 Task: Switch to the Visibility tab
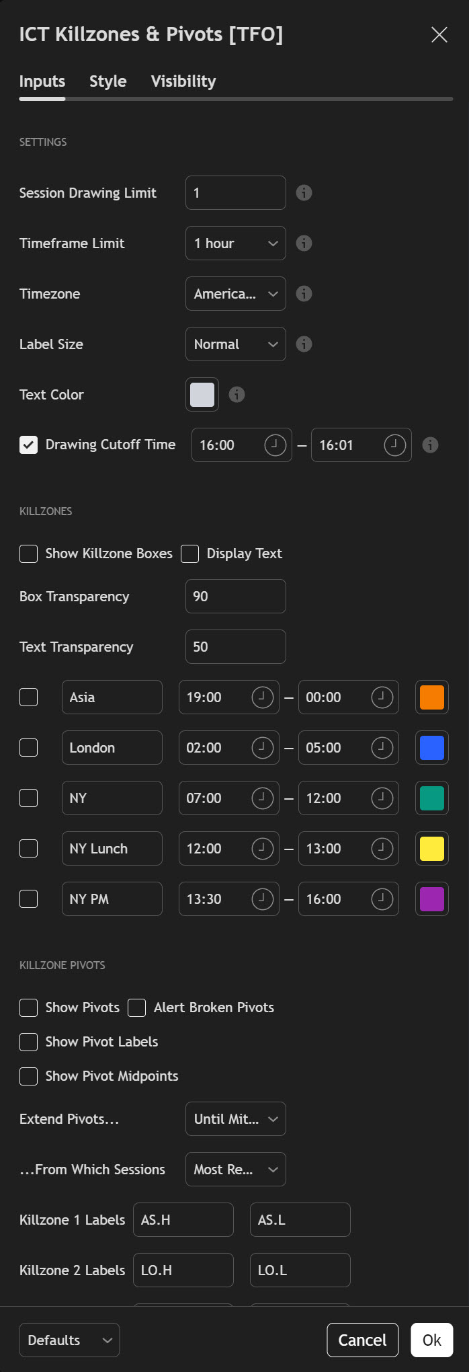[183, 81]
